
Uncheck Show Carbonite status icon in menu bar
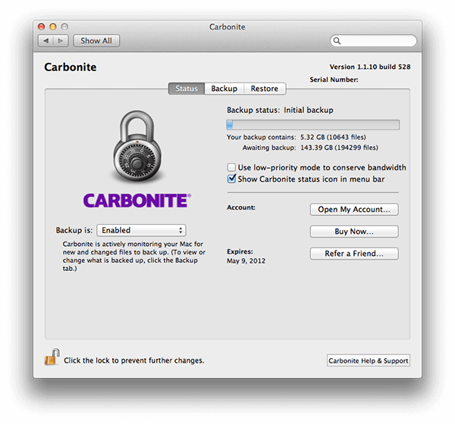tap(231, 179)
